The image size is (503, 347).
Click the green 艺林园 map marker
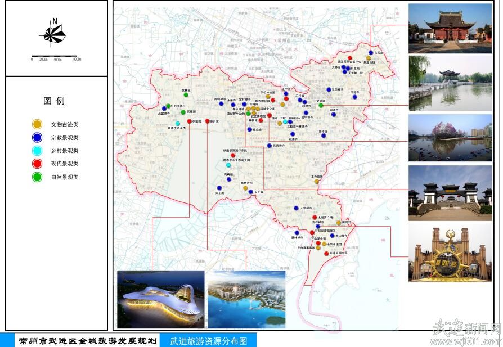(x=186, y=94)
